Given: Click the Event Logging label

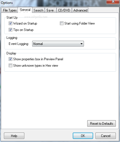Looking at the screenshot, I should pos(19,44).
